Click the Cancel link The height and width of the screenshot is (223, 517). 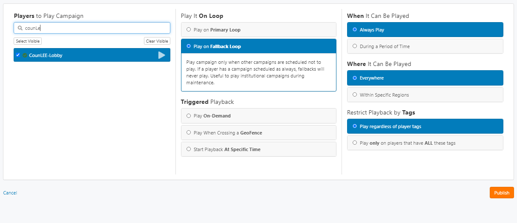(10, 193)
